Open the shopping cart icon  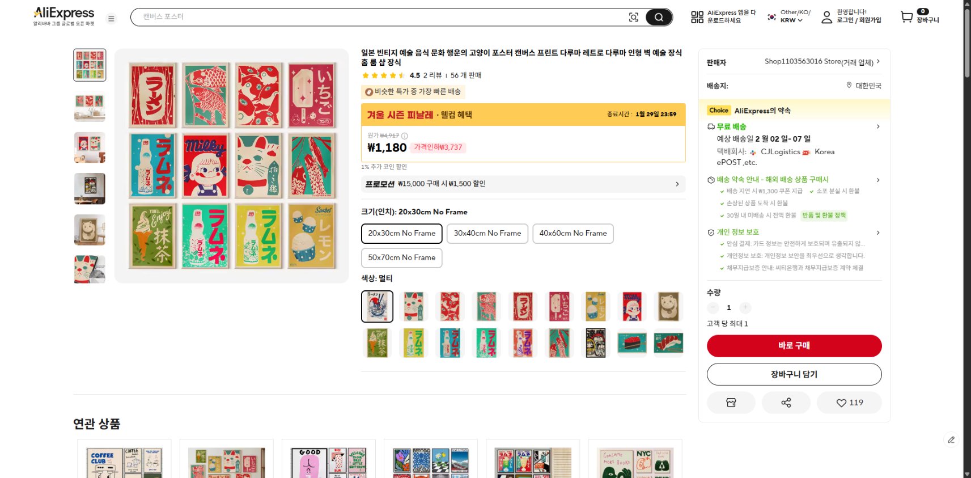(x=907, y=17)
